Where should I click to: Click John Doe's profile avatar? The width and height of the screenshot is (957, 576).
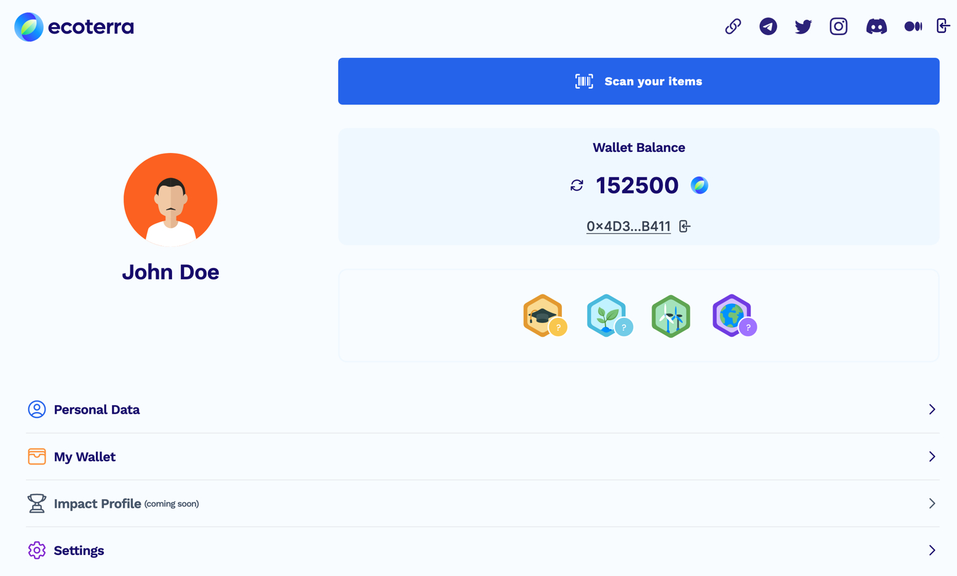click(170, 200)
